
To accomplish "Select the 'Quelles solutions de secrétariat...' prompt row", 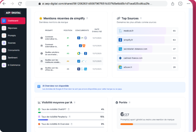I will pyautogui.click(x=71, y=53).
